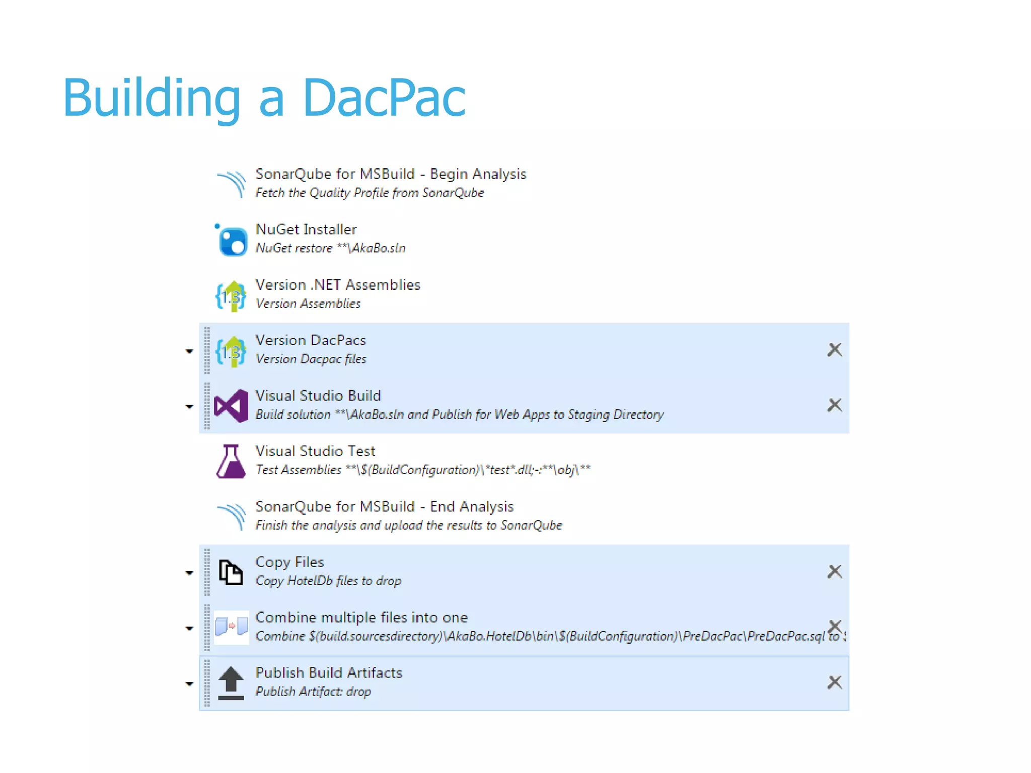This screenshot has height=773, width=1031.
Task: Open dropdown arrow beside Combine multiple files
Action: [189, 628]
